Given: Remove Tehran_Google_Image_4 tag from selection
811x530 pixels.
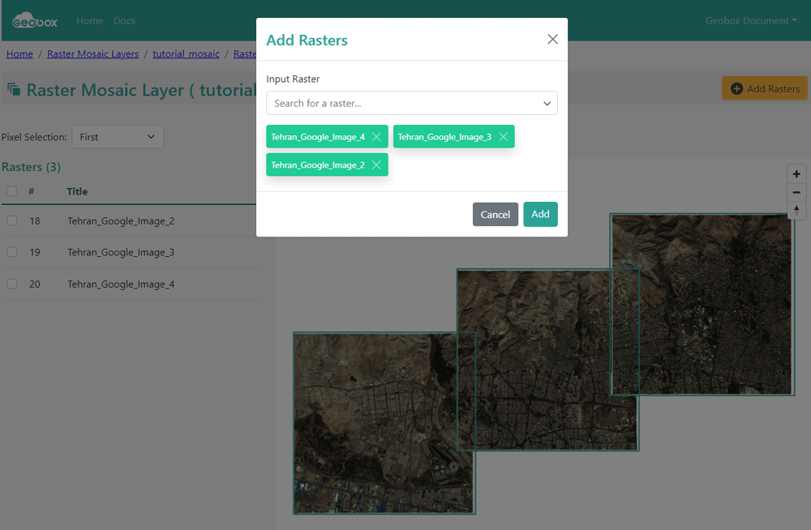Looking at the screenshot, I should pos(376,137).
